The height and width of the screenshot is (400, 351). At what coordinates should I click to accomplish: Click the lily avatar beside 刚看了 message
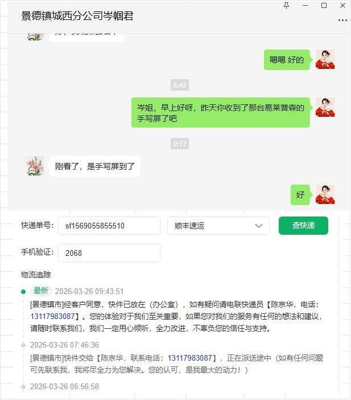coord(34,166)
